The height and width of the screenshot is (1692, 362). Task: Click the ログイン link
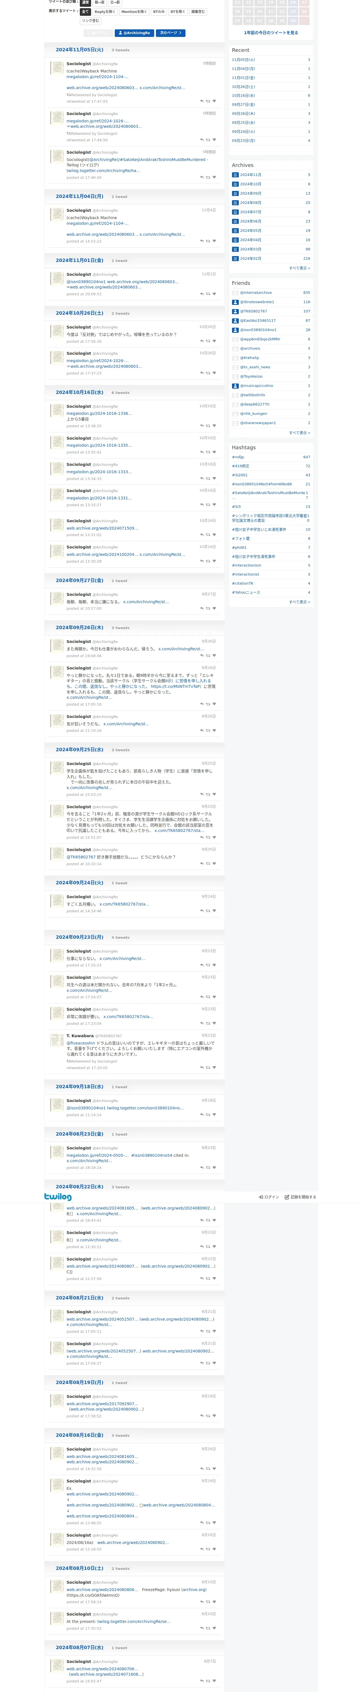click(269, 1197)
